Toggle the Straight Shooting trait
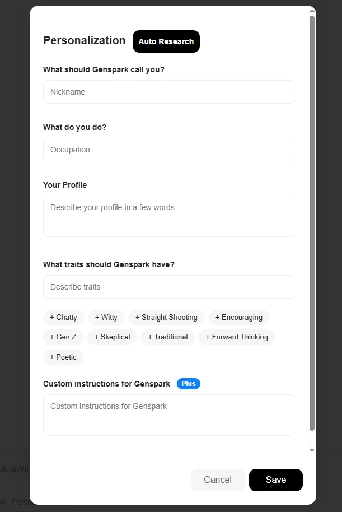The width and height of the screenshot is (342, 512). point(166,318)
